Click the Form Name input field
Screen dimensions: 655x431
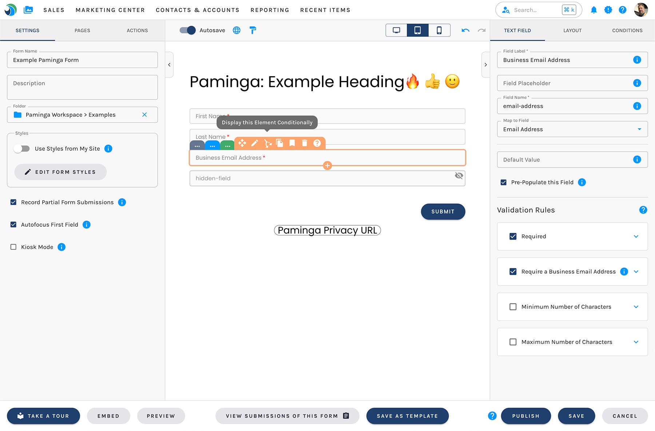pos(82,60)
